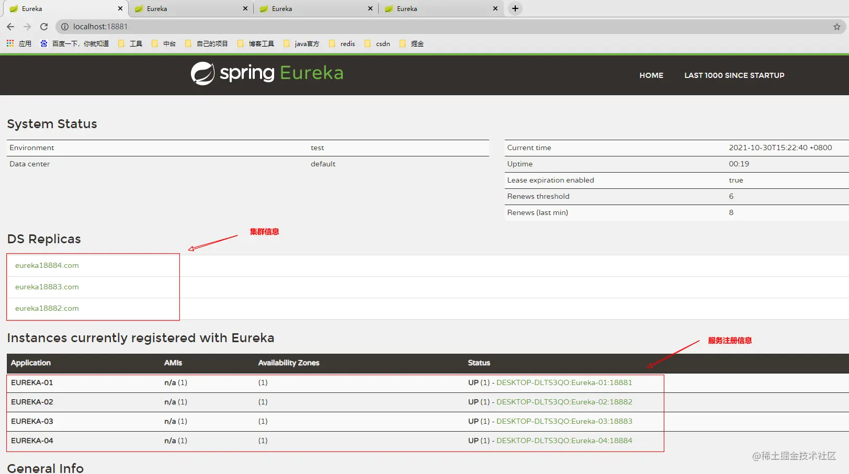Click the Renews threshold label
Viewport: 849px width, 474px height.
(538, 196)
